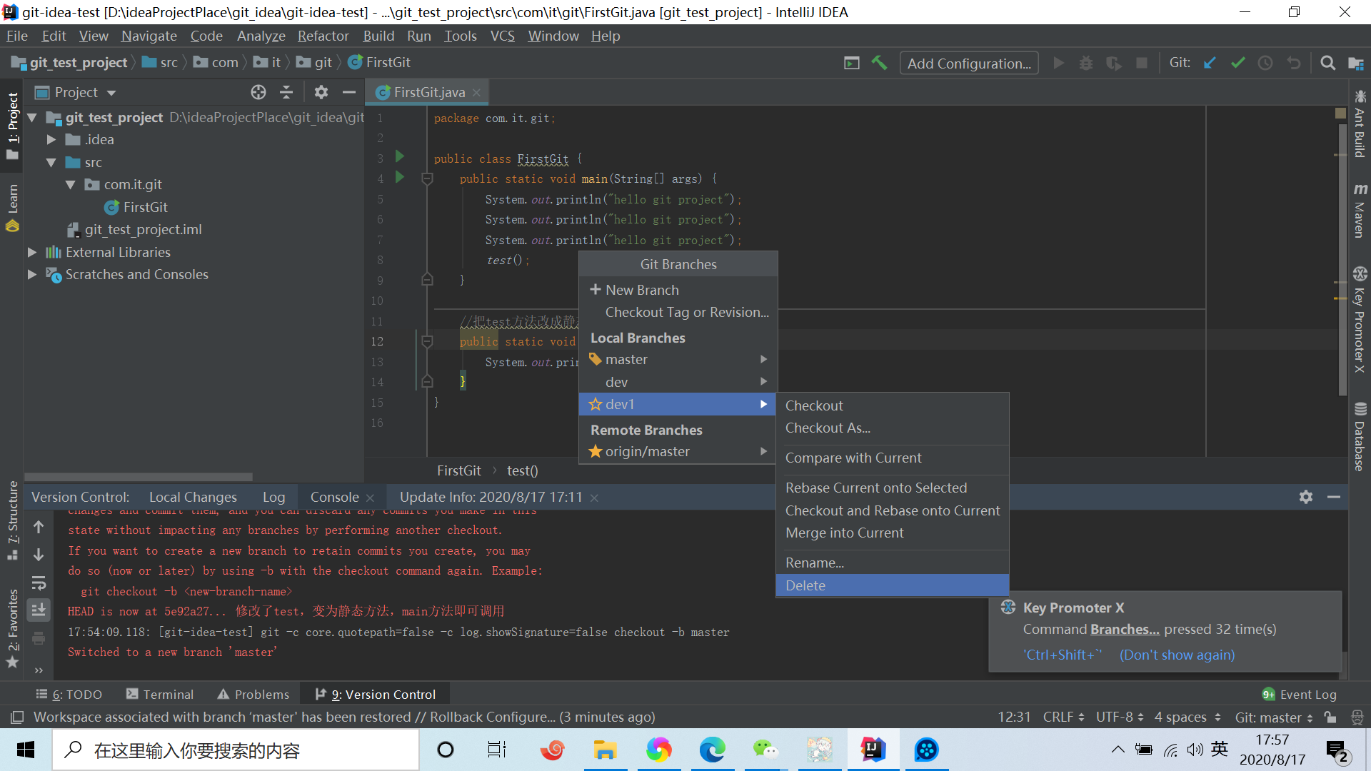
Task: Open Git: master branch widget in status bar
Action: (x=1274, y=717)
